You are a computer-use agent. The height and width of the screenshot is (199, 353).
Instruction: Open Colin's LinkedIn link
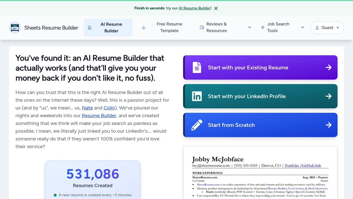coord(109,108)
